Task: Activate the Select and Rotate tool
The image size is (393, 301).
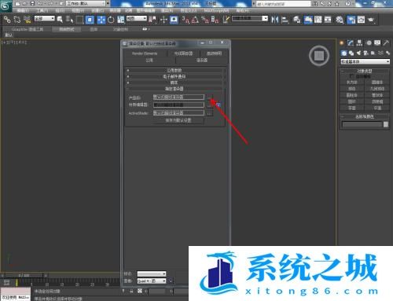Action: click(x=111, y=20)
